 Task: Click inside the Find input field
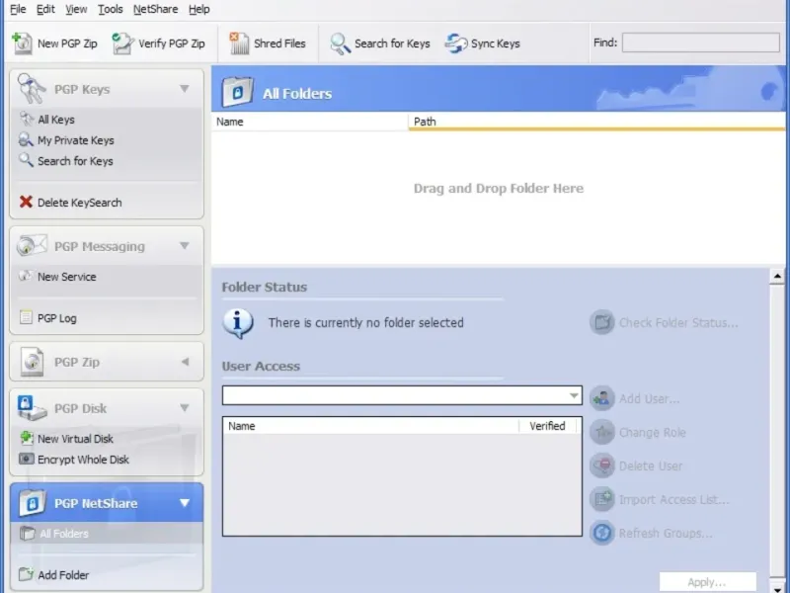click(701, 42)
